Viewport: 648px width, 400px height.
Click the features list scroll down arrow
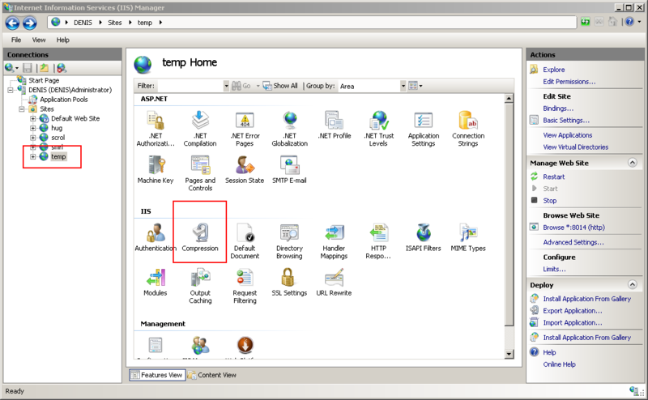pos(509,354)
